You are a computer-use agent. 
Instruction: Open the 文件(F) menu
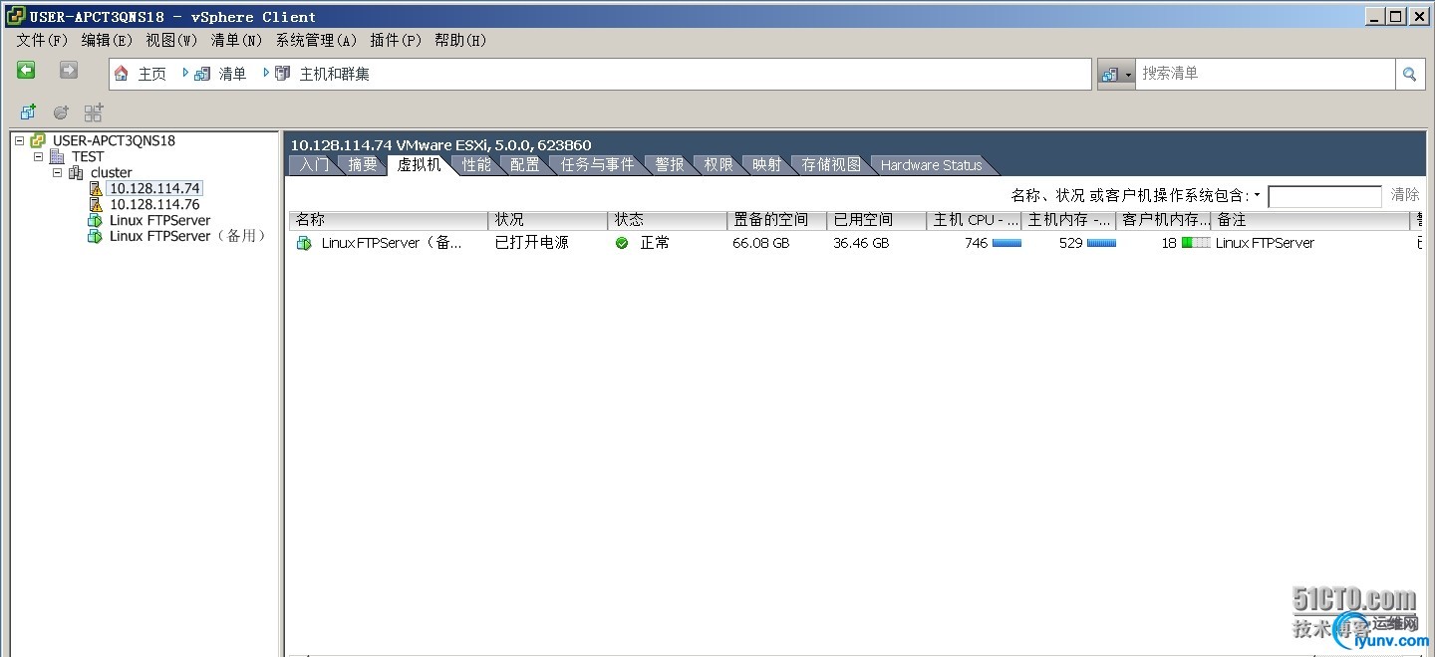(x=42, y=40)
